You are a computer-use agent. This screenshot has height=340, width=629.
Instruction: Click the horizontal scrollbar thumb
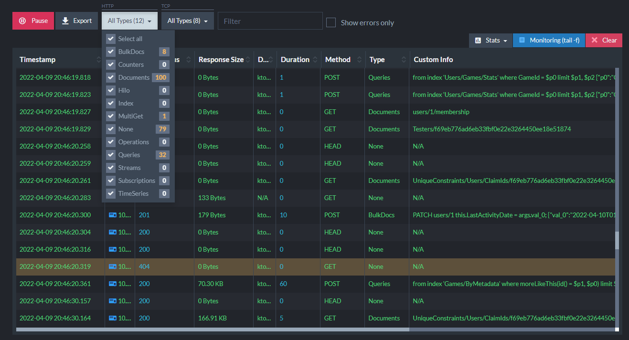(213, 329)
